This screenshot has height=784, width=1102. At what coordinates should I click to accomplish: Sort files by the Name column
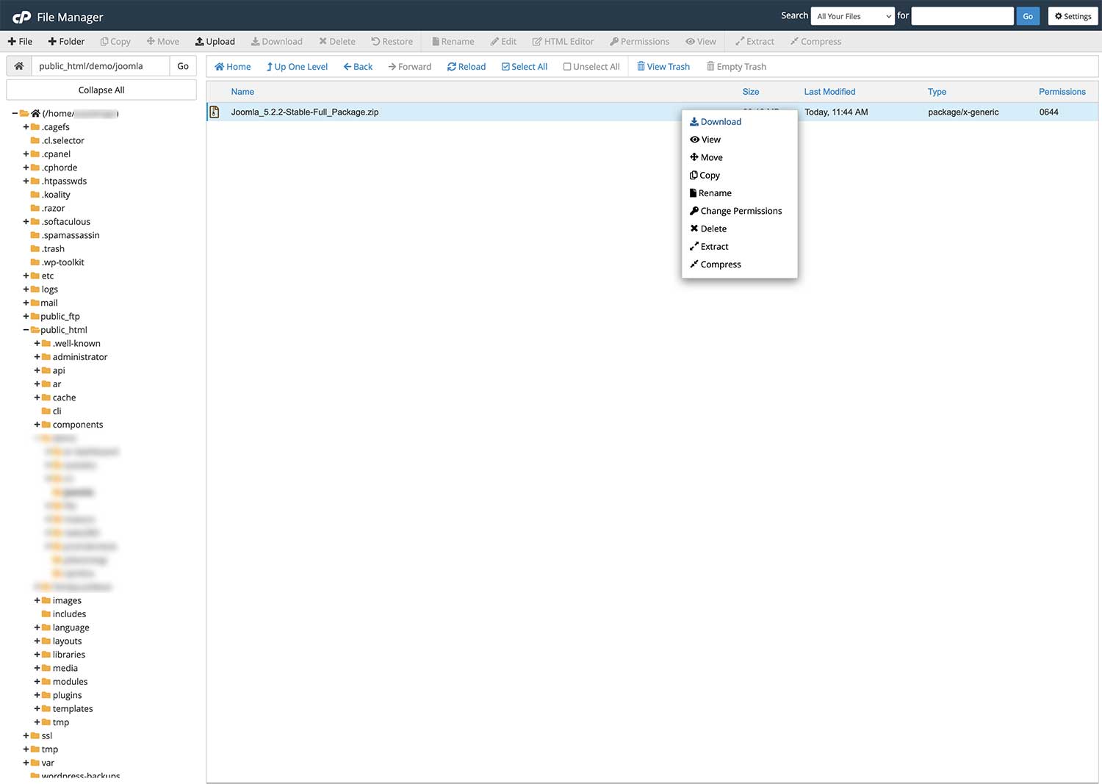click(x=242, y=92)
